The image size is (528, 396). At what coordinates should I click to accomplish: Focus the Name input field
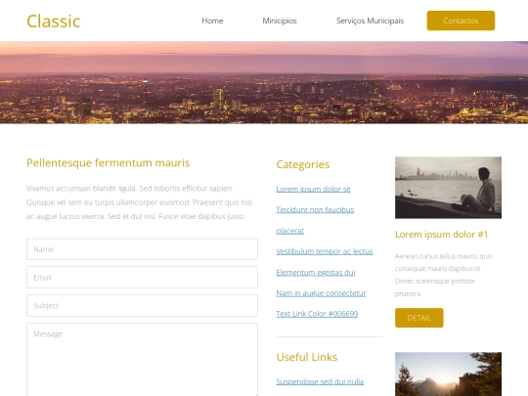click(x=142, y=249)
